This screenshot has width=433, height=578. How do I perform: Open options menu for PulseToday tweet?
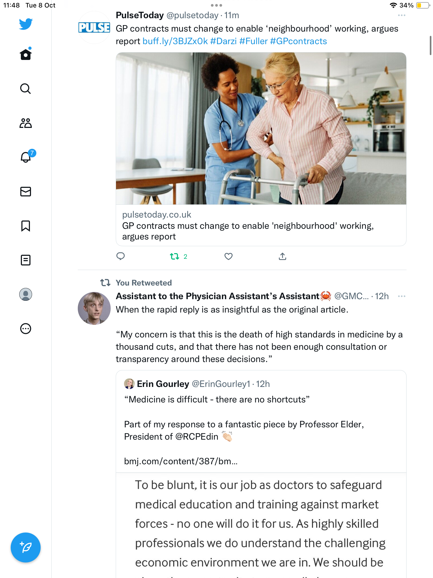402,15
